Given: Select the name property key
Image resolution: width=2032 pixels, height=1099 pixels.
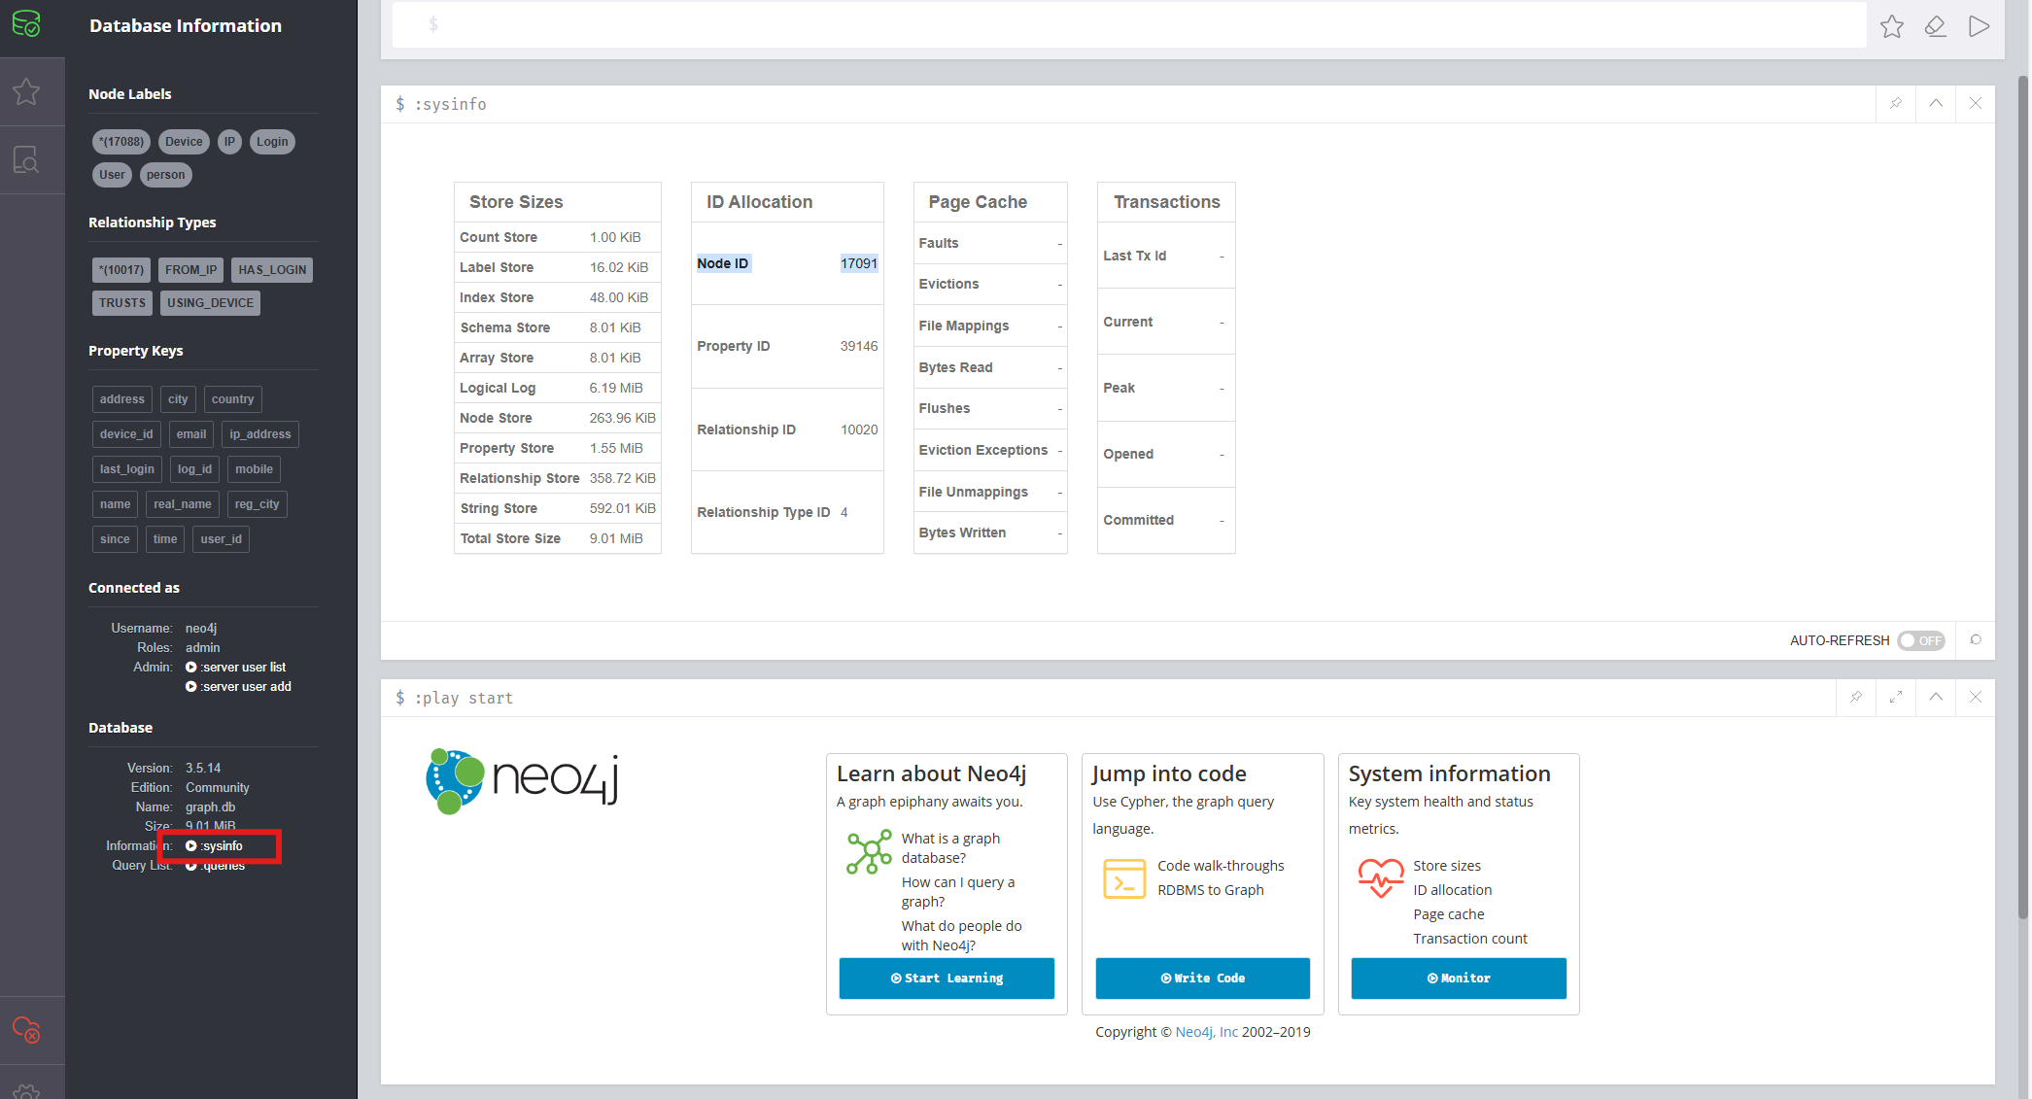Looking at the screenshot, I should tap(115, 504).
